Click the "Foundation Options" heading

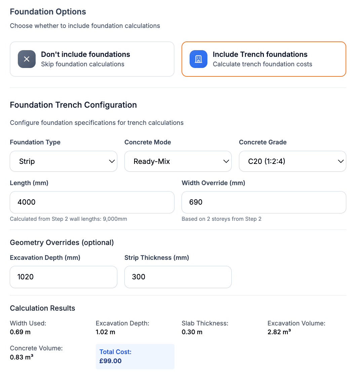point(48,12)
